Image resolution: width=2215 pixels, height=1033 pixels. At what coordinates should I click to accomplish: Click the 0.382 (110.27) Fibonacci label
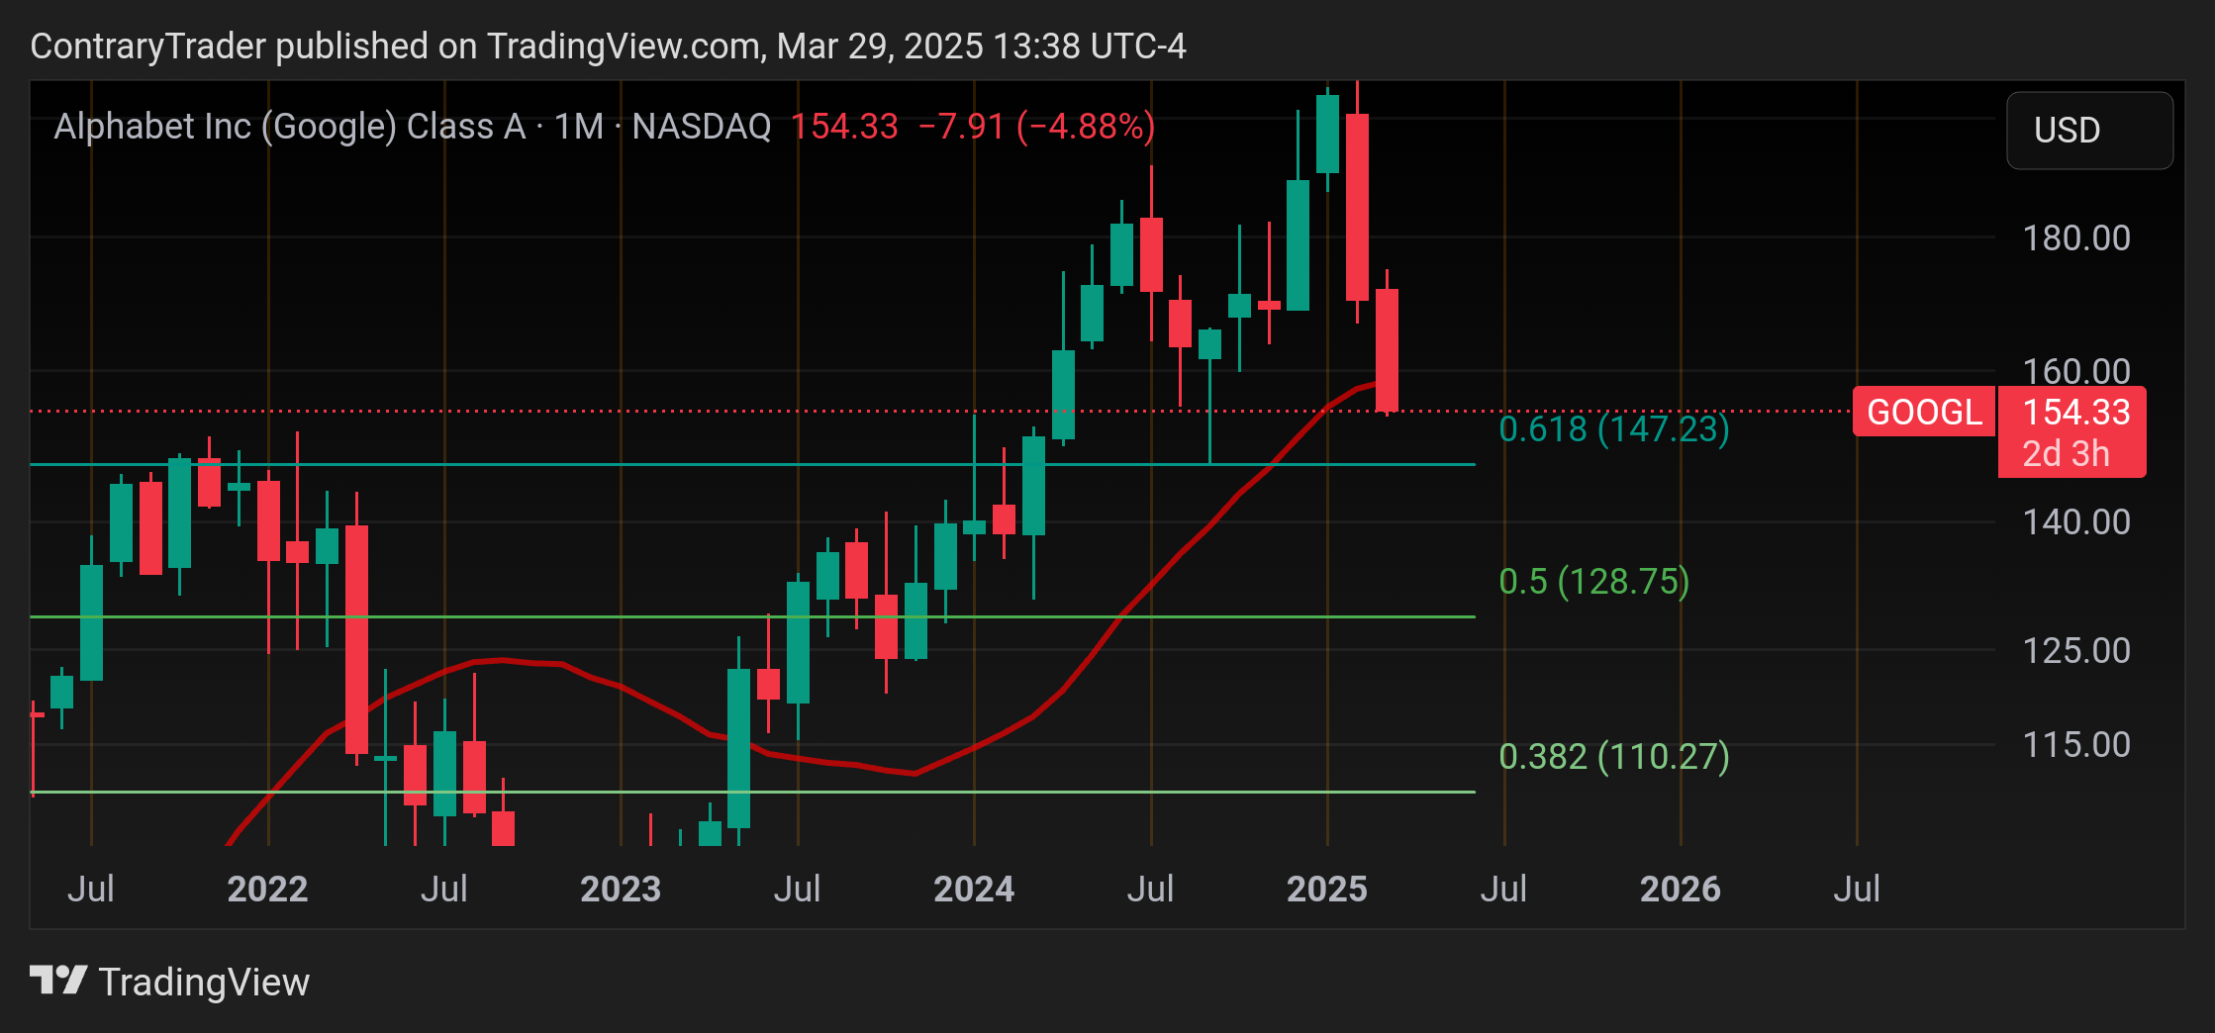point(1614,756)
